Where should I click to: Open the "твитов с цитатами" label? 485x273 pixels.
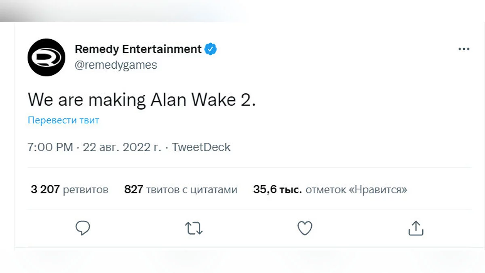pos(192,190)
